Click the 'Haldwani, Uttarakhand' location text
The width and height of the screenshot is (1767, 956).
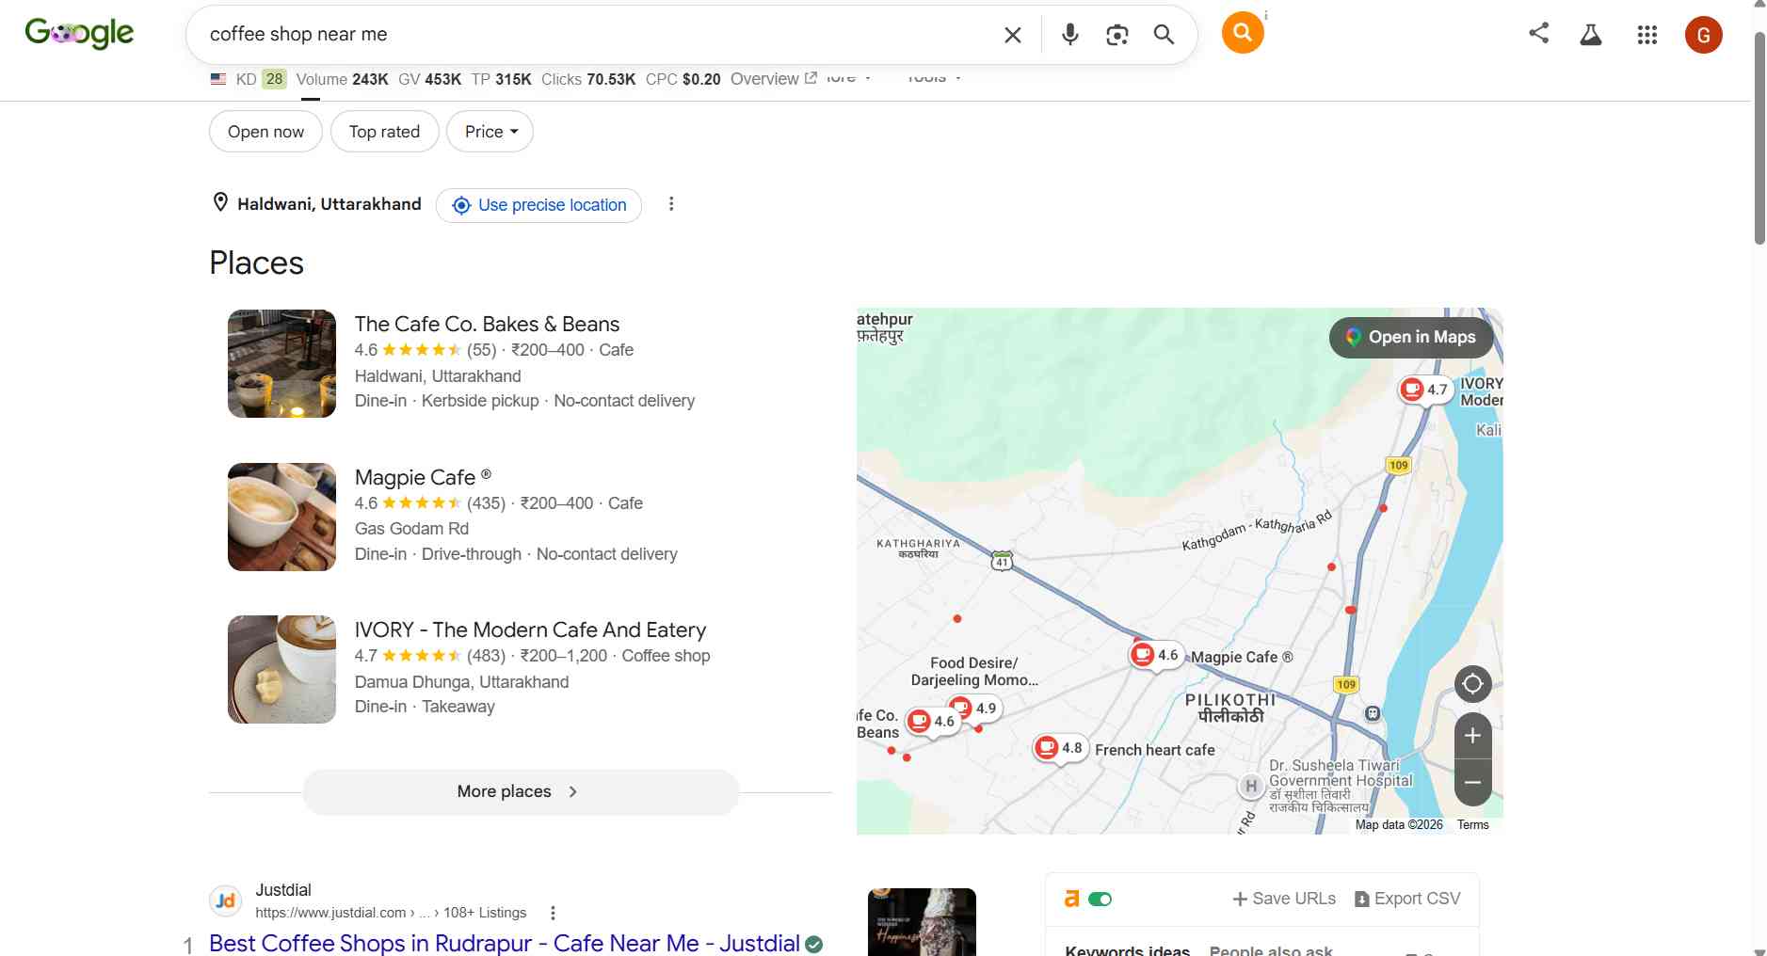(x=329, y=204)
